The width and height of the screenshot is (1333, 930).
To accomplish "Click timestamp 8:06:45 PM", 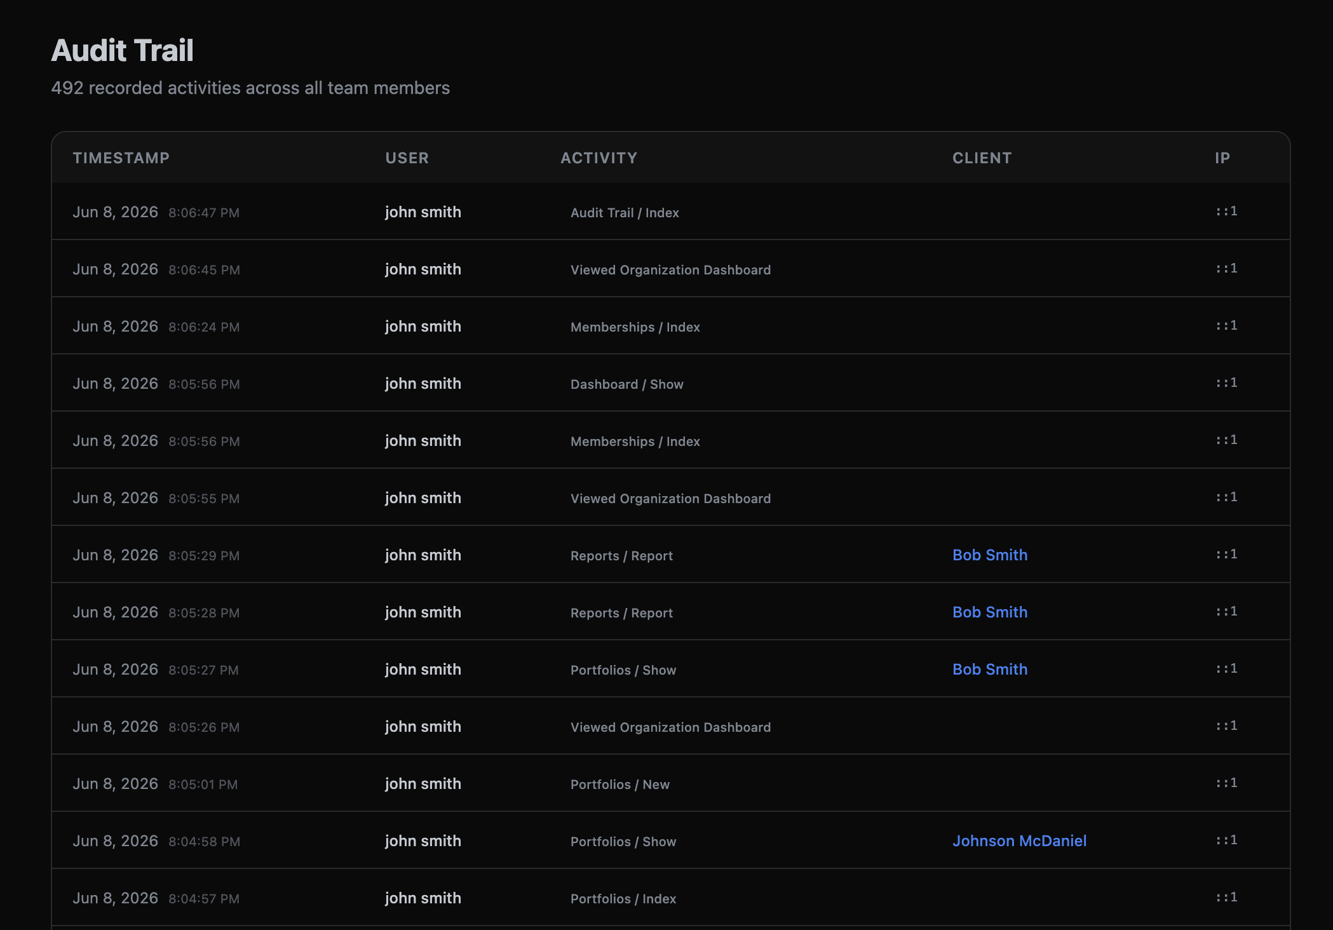I will coord(204,270).
